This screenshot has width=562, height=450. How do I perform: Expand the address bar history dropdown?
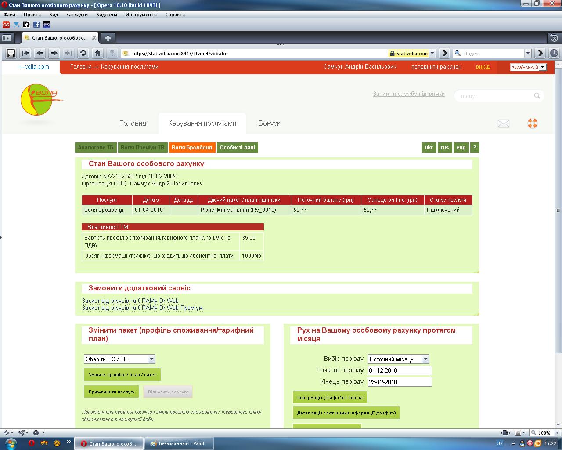[432, 54]
